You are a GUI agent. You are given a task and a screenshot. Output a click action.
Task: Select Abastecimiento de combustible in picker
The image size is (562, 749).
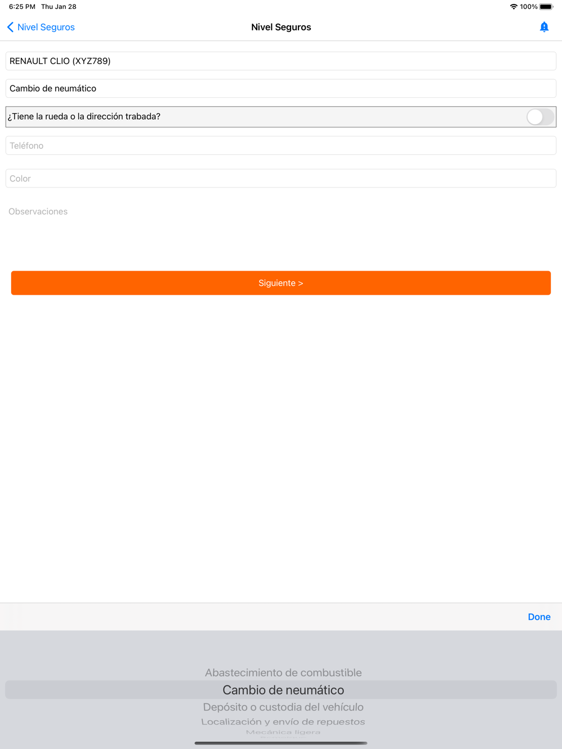click(283, 673)
